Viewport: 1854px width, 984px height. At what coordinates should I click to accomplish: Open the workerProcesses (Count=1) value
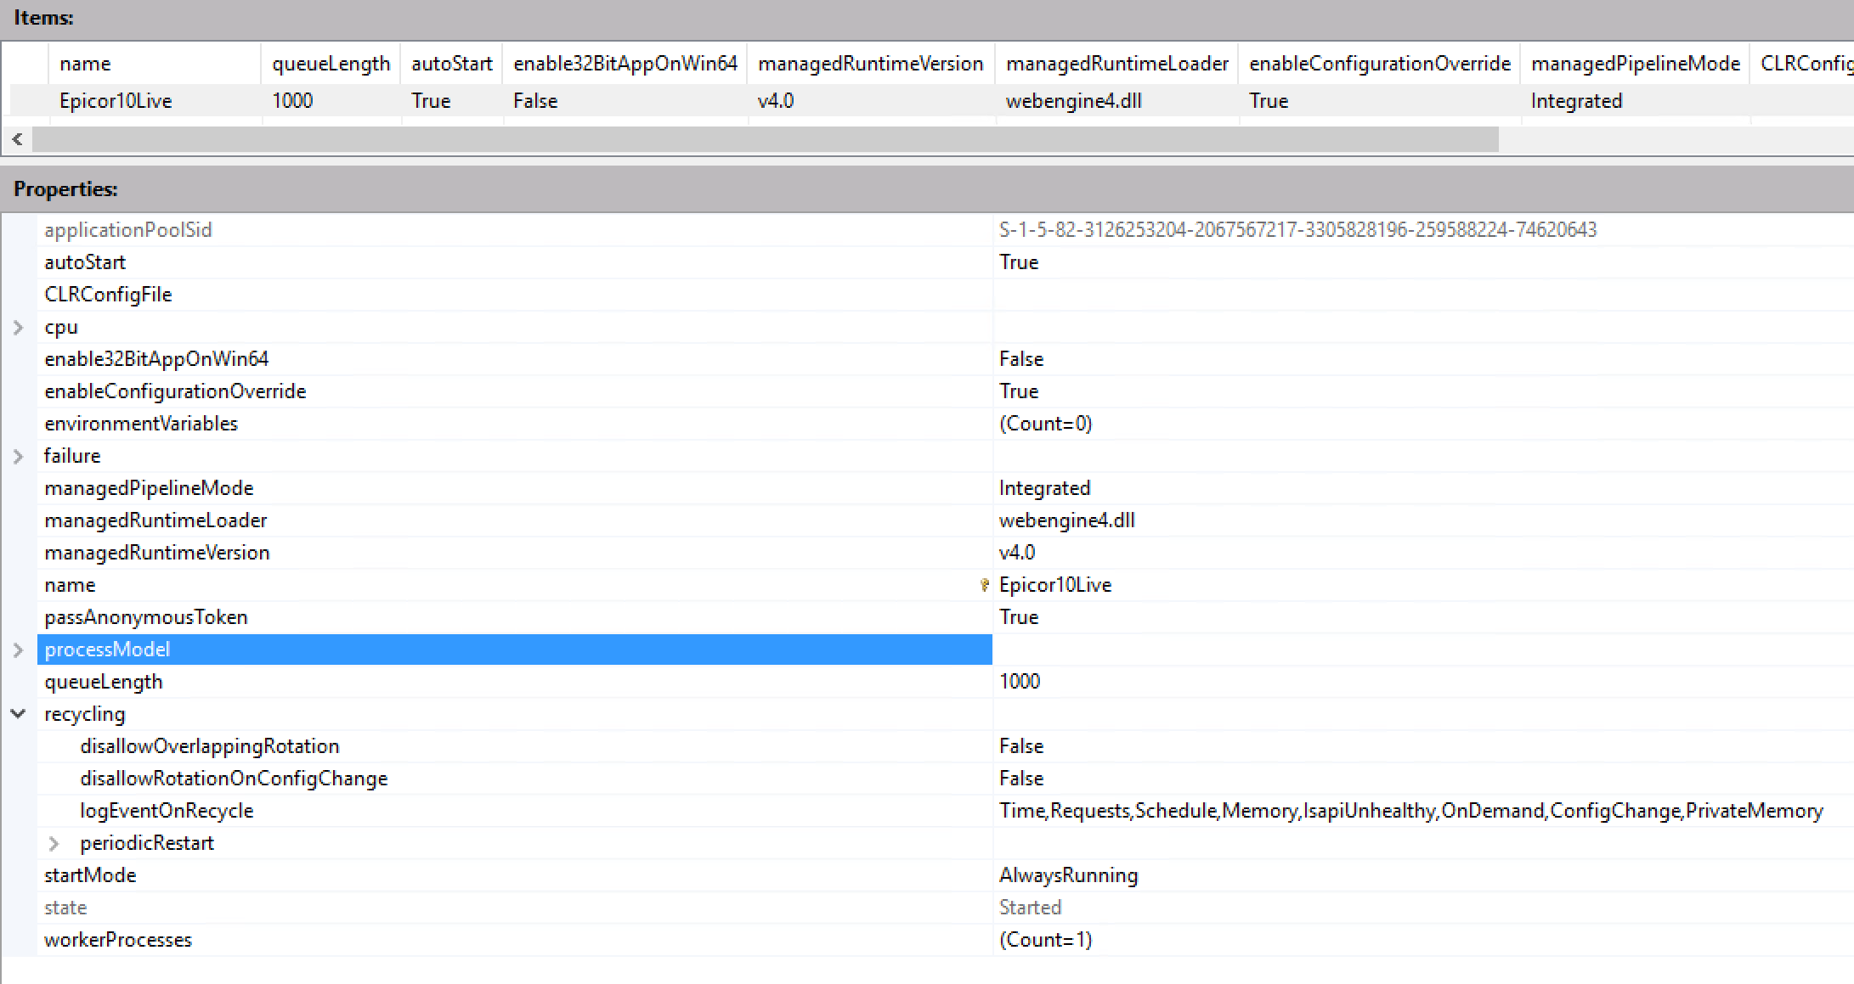click(1046, 940)
